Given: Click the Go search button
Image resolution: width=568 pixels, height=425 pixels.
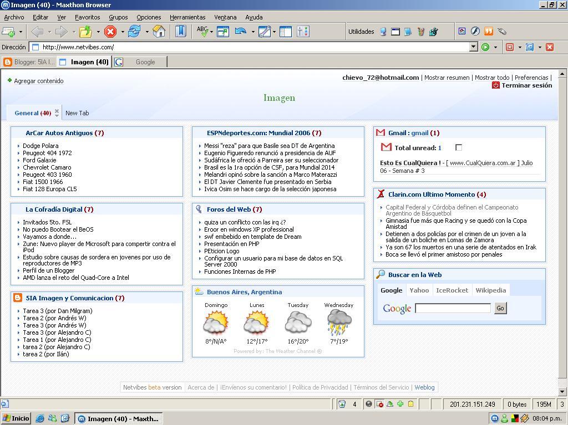Looking at the screenshot, I should click(500, 308).
